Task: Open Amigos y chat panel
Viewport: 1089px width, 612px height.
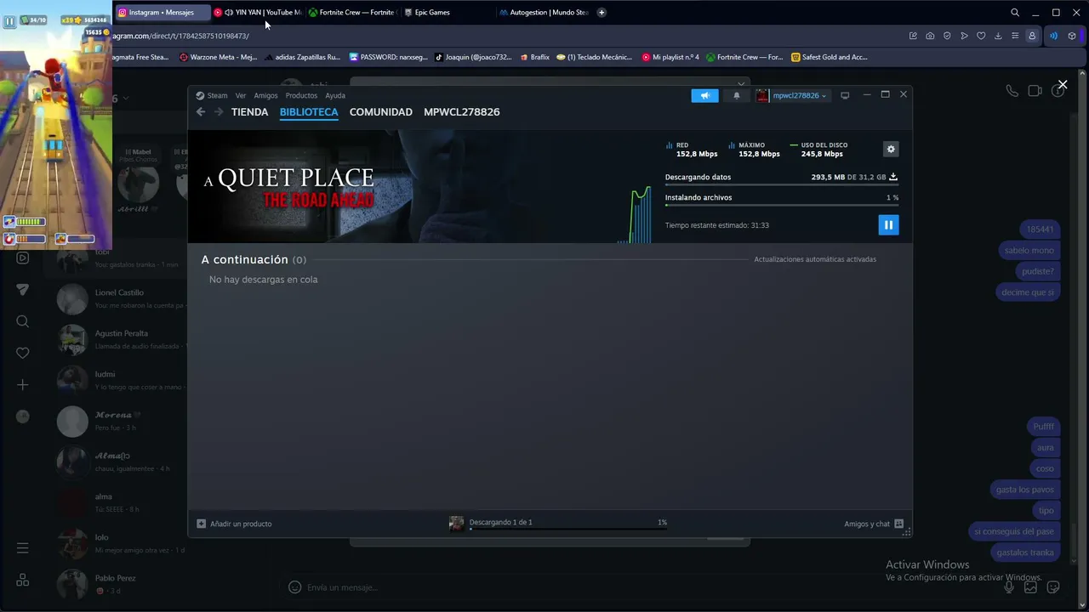Action: pos(874,524)
